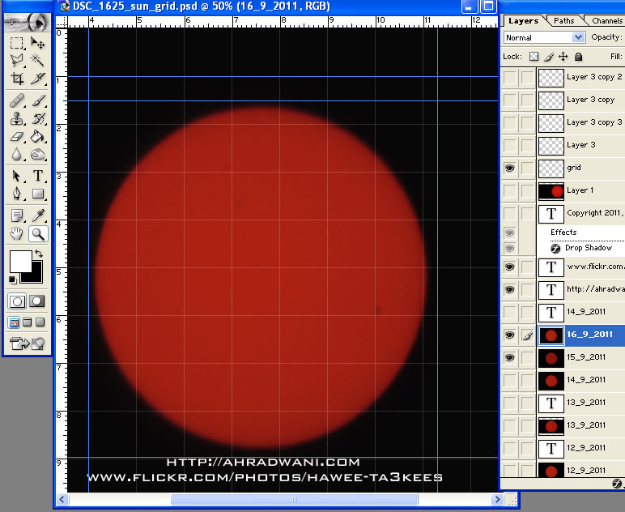Screen dimensions: 625x512
Task: Select the Eyedropper tool
Action: [x=37, y=215]
